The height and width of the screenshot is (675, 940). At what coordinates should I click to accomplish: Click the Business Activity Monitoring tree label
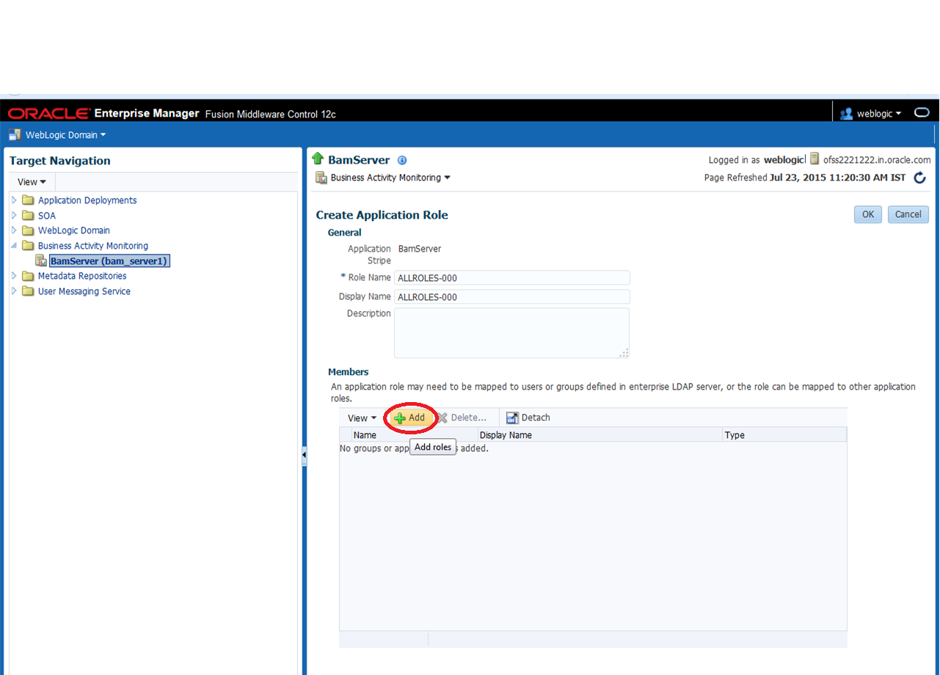[x=93, y=246]
